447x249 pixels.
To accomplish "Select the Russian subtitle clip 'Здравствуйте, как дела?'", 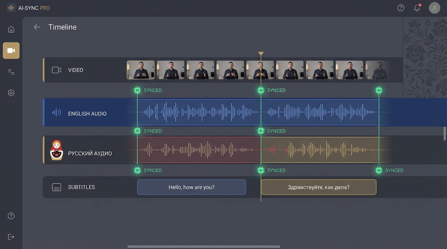I will [319, 187].
